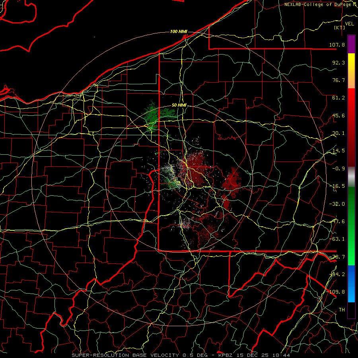
Task: Click the 107.8 velocity scale value
Action: pos(337,45)
